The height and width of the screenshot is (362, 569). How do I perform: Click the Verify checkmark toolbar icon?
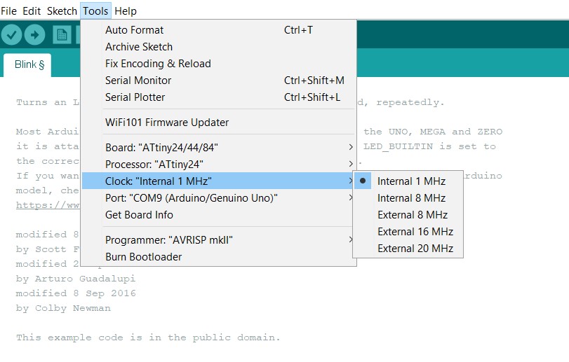[x=11, y=34]
